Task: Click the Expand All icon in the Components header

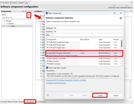Action: pyautogui.click(x=32, y=11)
